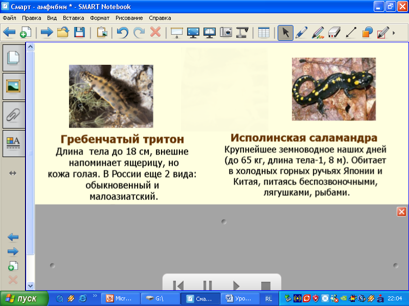The width and height of the screenshot is (409, 306).
Task: Pause the media playback
Action: (x=208, y=286)
